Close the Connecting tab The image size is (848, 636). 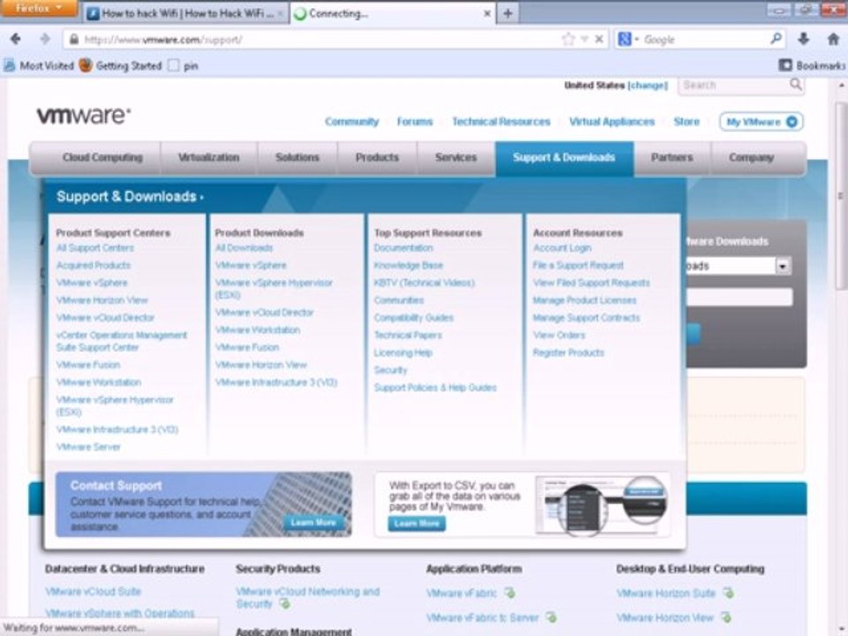(x=487, y=13)
